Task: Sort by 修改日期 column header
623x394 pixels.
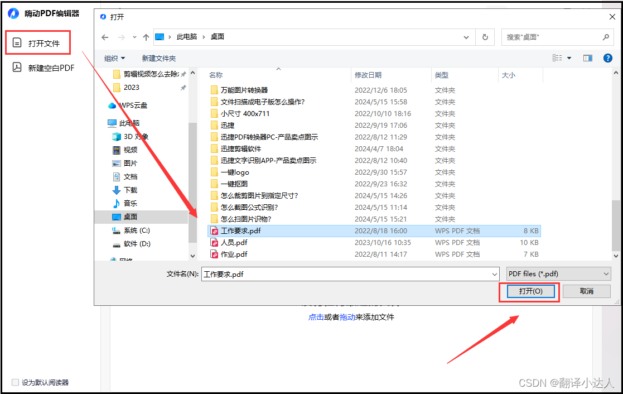Action: click(x=368, y=75)
